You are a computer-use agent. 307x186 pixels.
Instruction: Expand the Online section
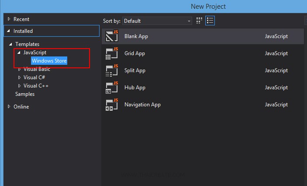(x=9, y=107)
